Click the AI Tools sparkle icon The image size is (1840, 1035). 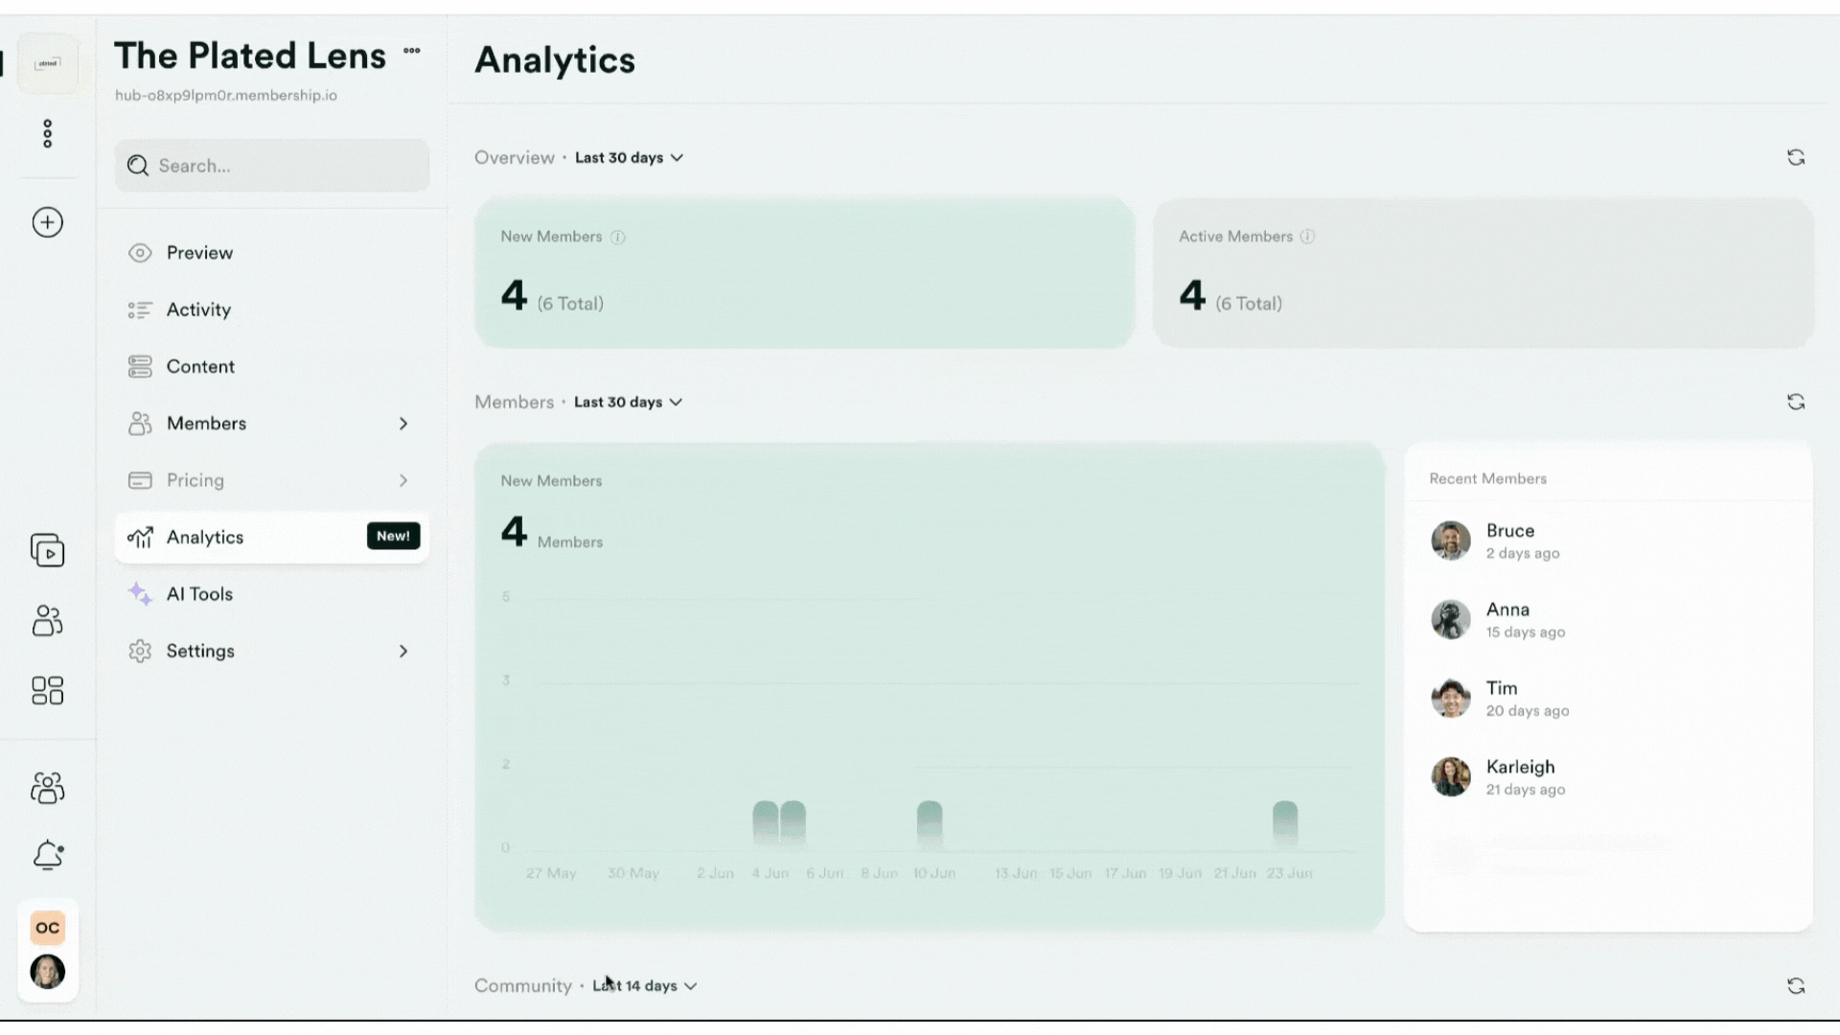(x=140, y=594)
